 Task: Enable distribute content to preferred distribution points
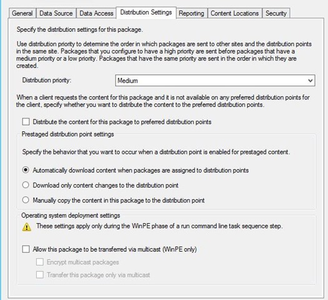26,122
